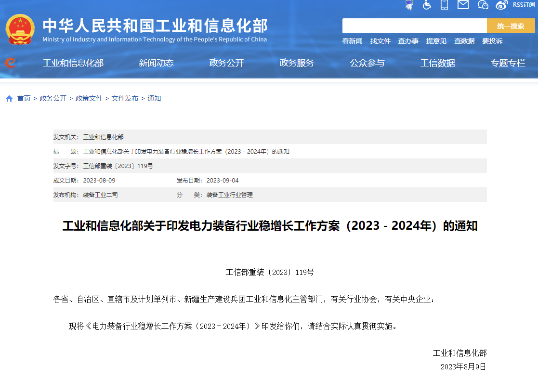Open the 看新闻 quick link
The image size is (538, 379).
click(x=353, y=41)
